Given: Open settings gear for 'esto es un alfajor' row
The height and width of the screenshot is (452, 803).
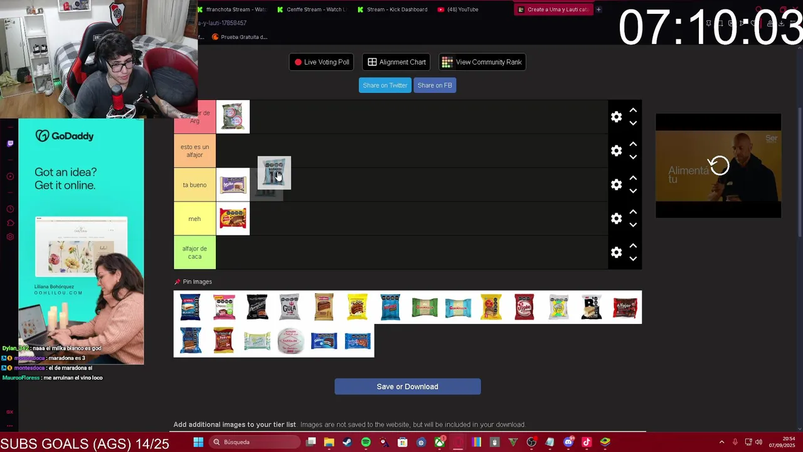Looking at the screenshot, I should coord(617,151).
